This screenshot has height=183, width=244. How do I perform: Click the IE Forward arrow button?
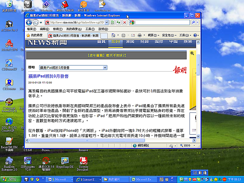pos(36,22)
